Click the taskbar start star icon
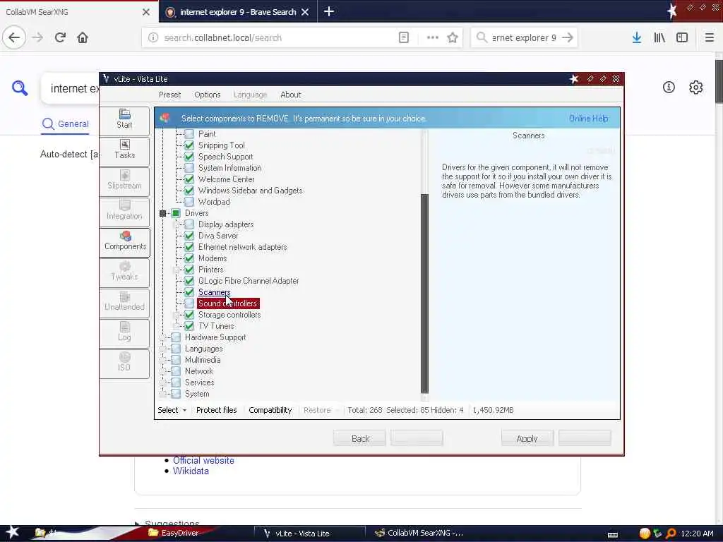Image resolution: width=723 pixels, height=542 pixels. (13, 532)
